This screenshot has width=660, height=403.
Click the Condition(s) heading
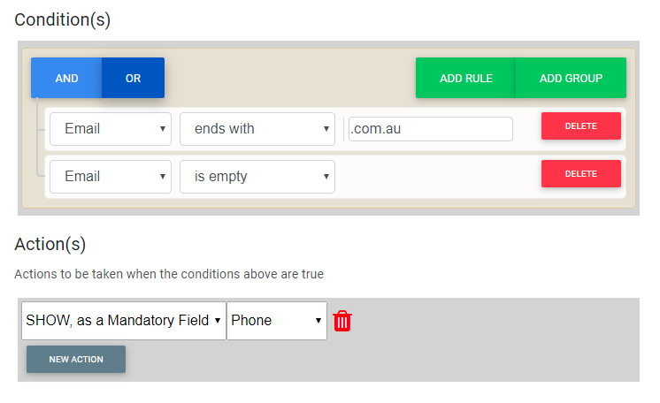point(62,19)
